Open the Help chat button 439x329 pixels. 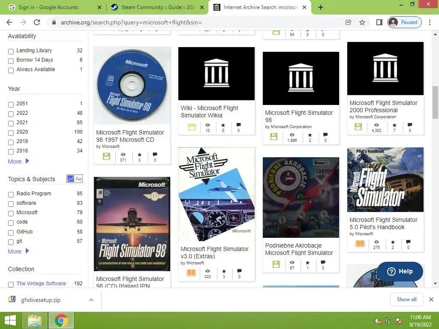tap(400, 271)
